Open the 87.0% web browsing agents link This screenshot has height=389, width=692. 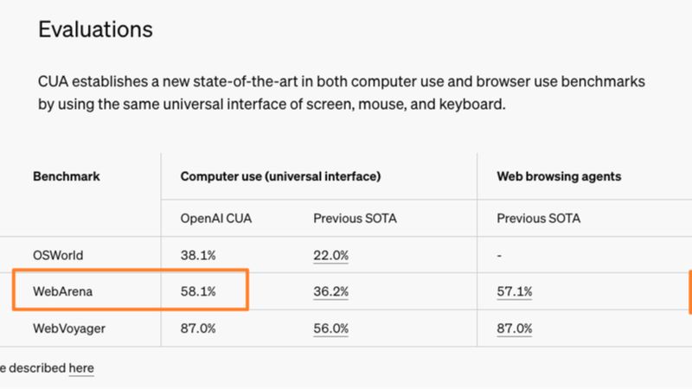515,328
